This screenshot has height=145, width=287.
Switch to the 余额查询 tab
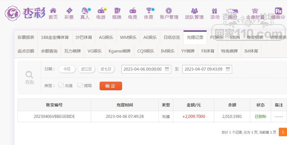pyautogui.click(x=49, y=51)
